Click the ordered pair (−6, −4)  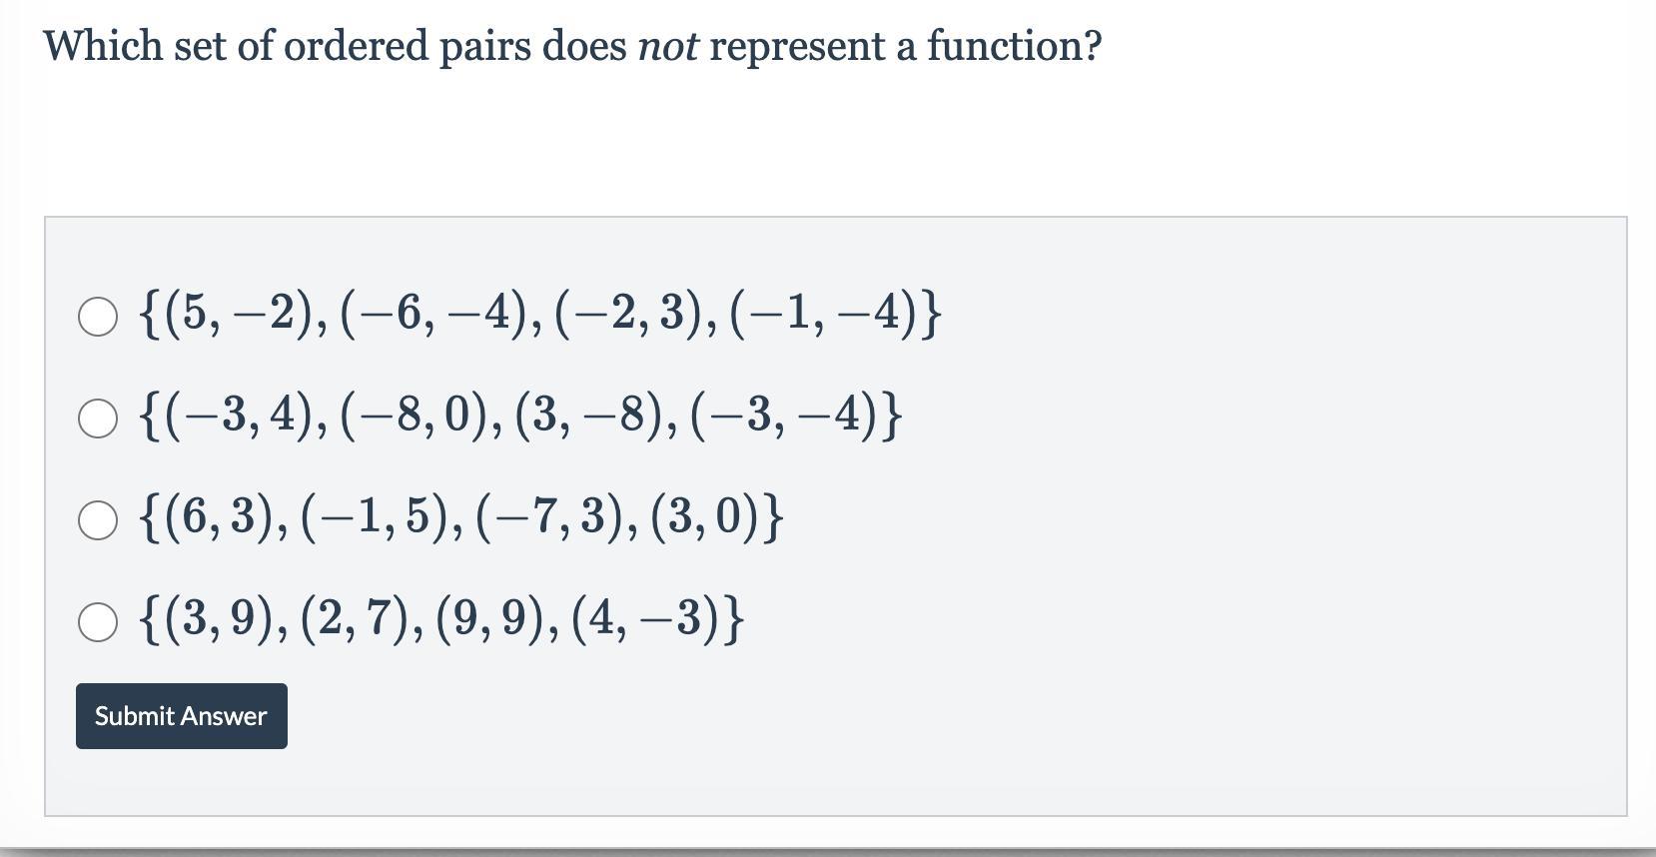437,315
